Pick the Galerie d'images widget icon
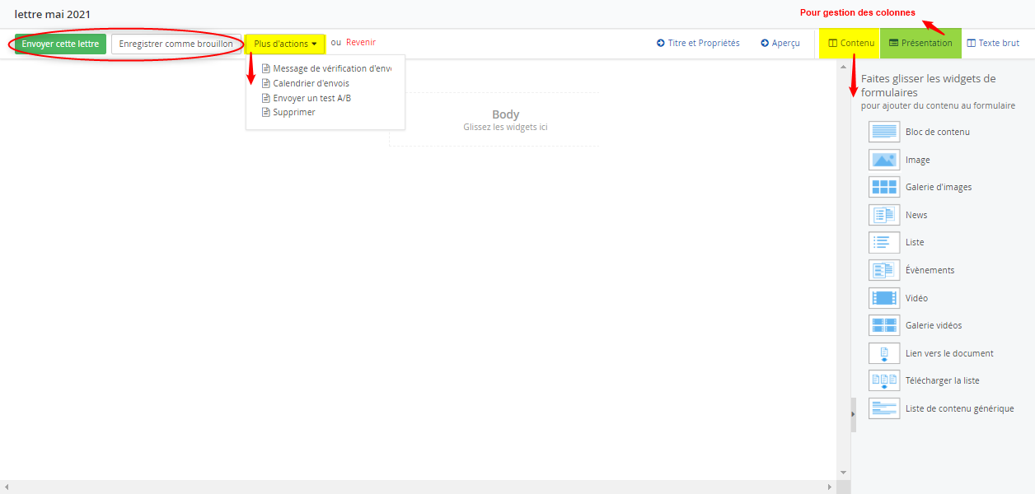 point(884,187)
